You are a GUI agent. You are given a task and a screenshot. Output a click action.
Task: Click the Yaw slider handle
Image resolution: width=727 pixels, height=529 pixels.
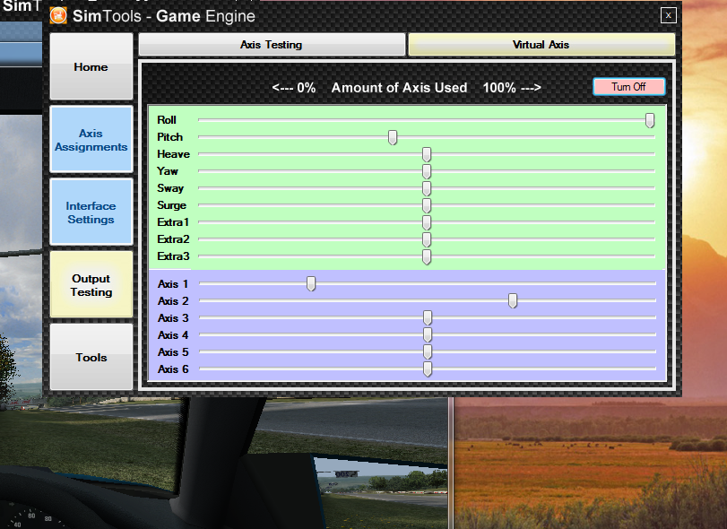pos(427,171)
